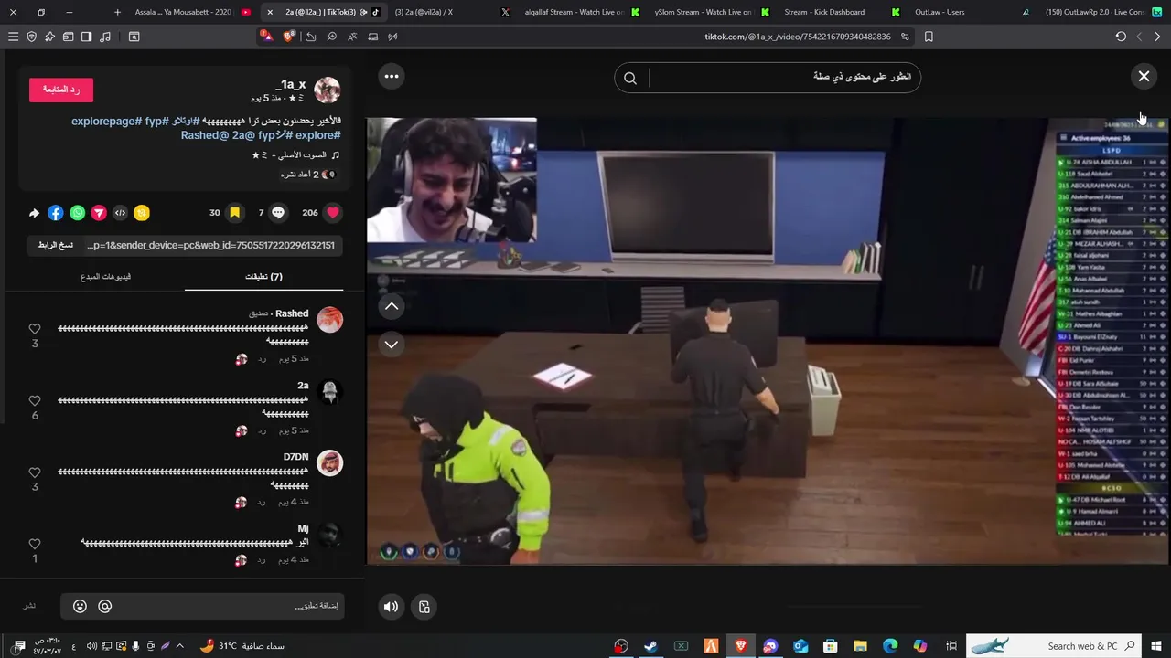Mute the video with the speaker icon

coord(392,607)
